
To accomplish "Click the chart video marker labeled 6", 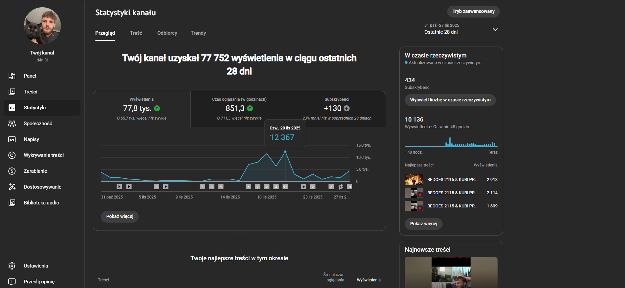I will 249,187.
